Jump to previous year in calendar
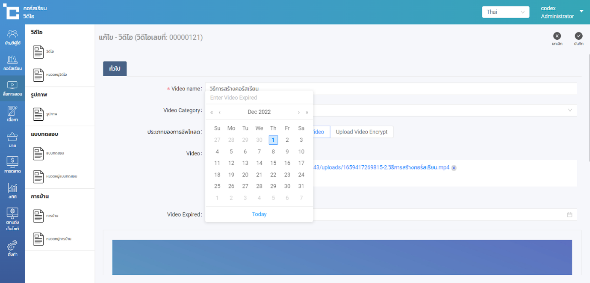 tap(212, 112)
